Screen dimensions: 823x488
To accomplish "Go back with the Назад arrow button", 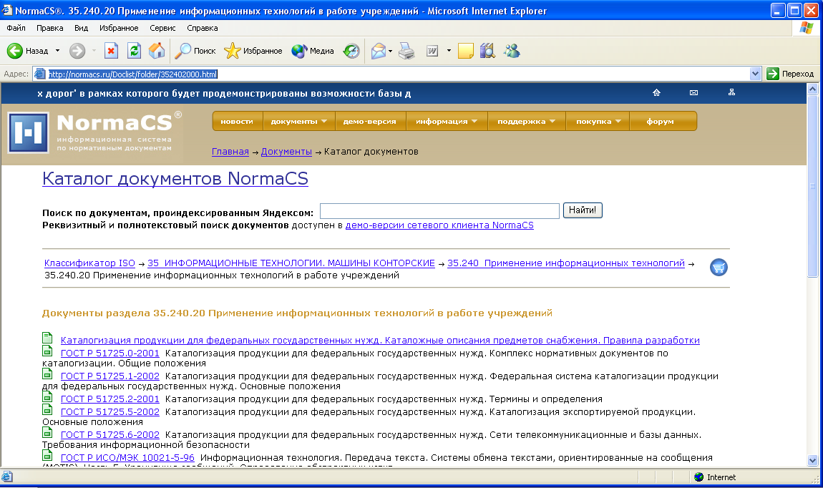I will tap(27, 51).
